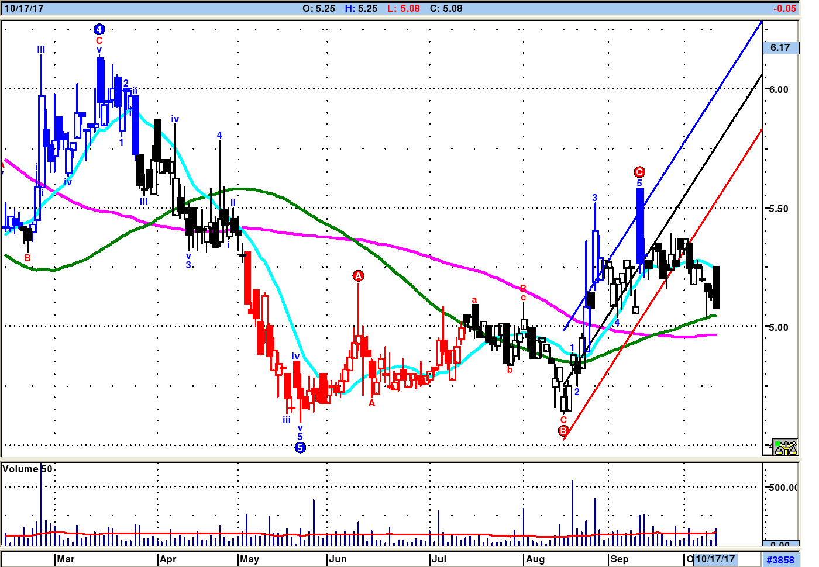Click the 5.50 price axis label
The image size is (819, 567).
pyautogui.click(x=779, y=209)
